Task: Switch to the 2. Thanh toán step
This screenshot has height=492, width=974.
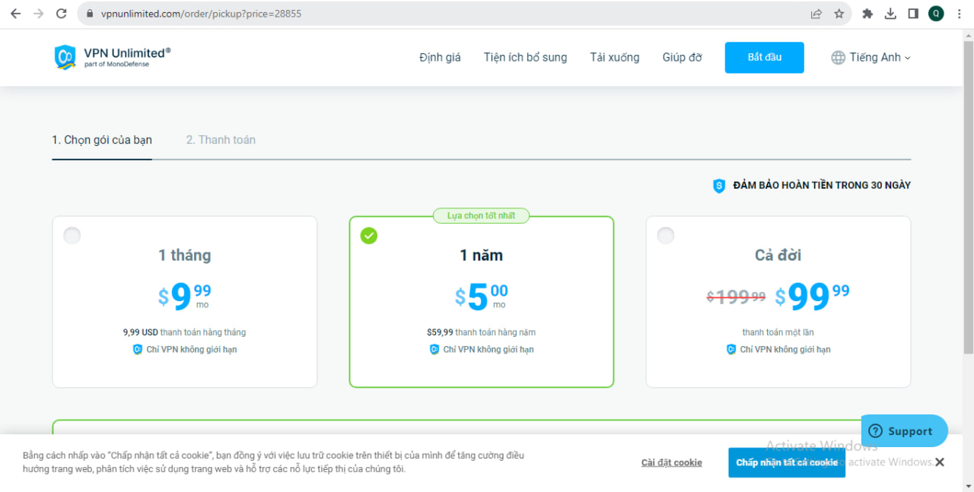Action: pos(221,140)
